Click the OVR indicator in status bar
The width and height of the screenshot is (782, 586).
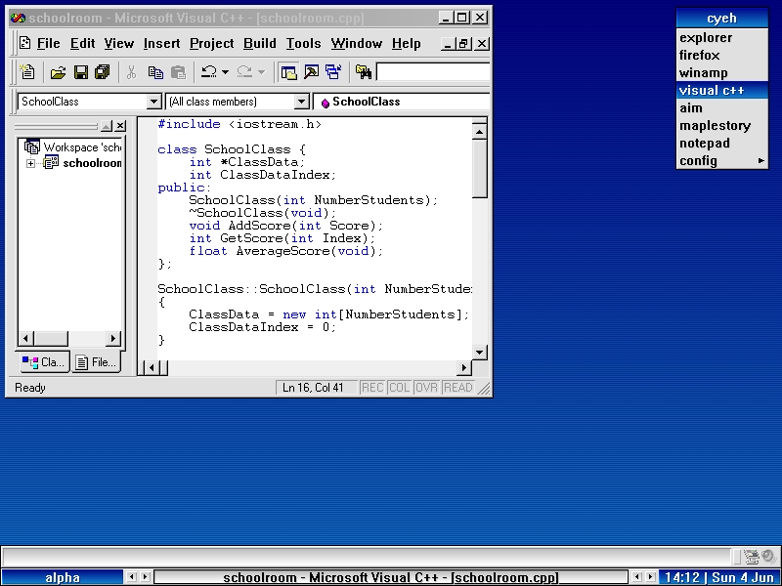pos(426,388)
